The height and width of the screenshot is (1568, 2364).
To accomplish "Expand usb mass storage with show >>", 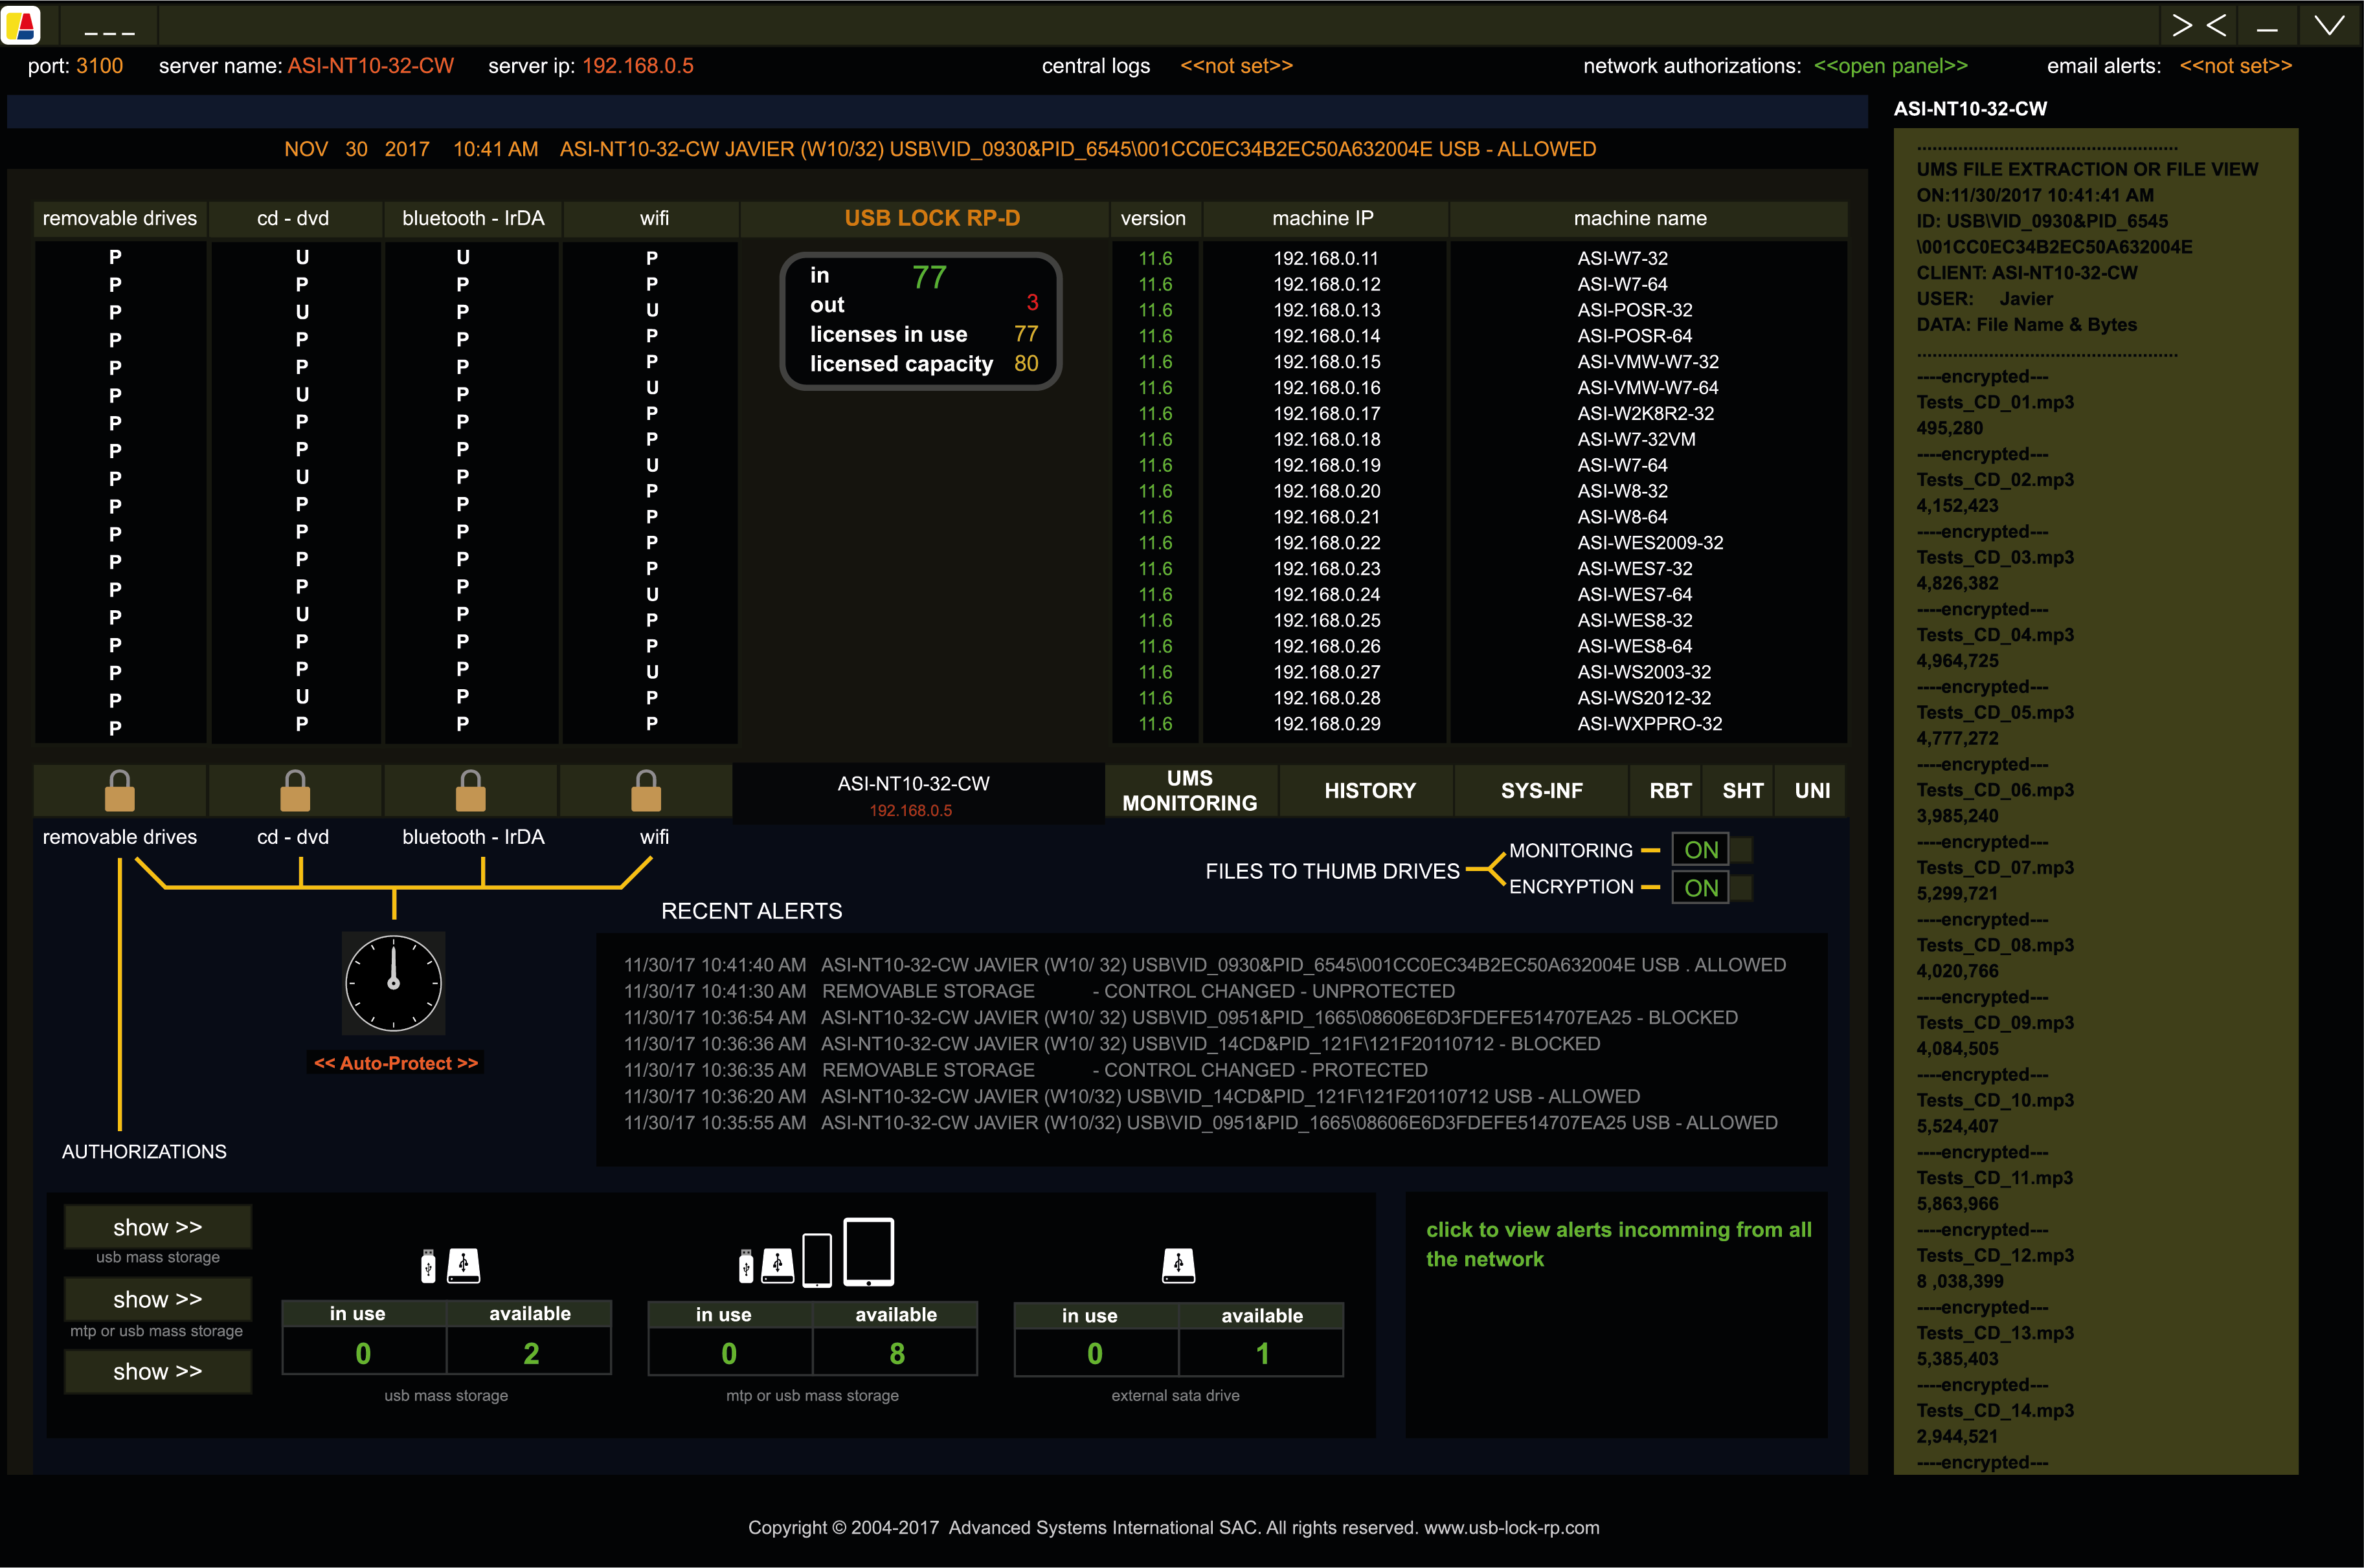I will (157, 1227).
